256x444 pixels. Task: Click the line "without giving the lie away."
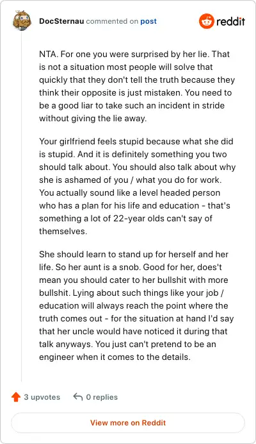click(93, 118)
